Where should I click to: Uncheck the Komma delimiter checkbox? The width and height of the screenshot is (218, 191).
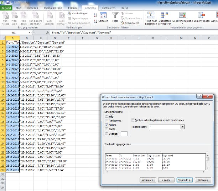pyautogui.click(x=107, y=125)
